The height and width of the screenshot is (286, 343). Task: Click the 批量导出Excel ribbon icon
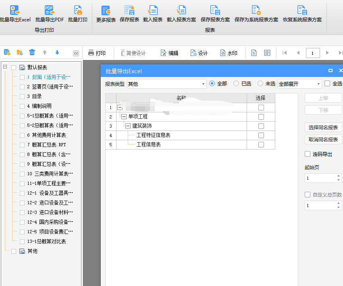pos(15,10)
